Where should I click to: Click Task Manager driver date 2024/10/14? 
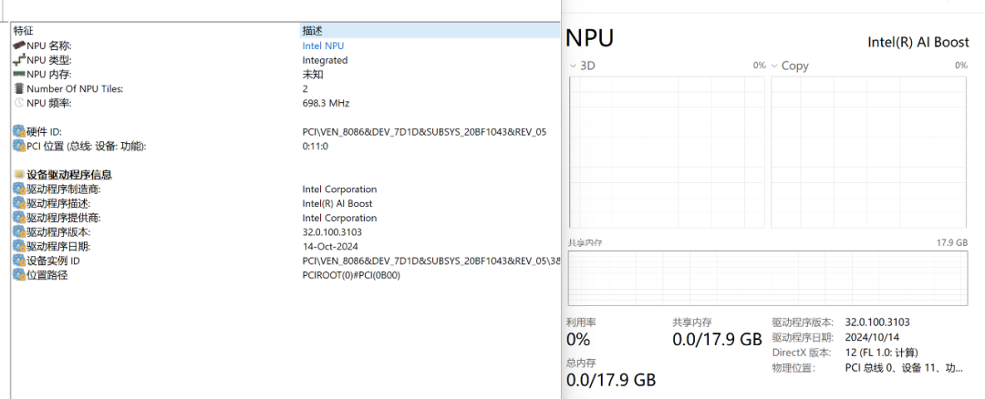coord(871,338)
